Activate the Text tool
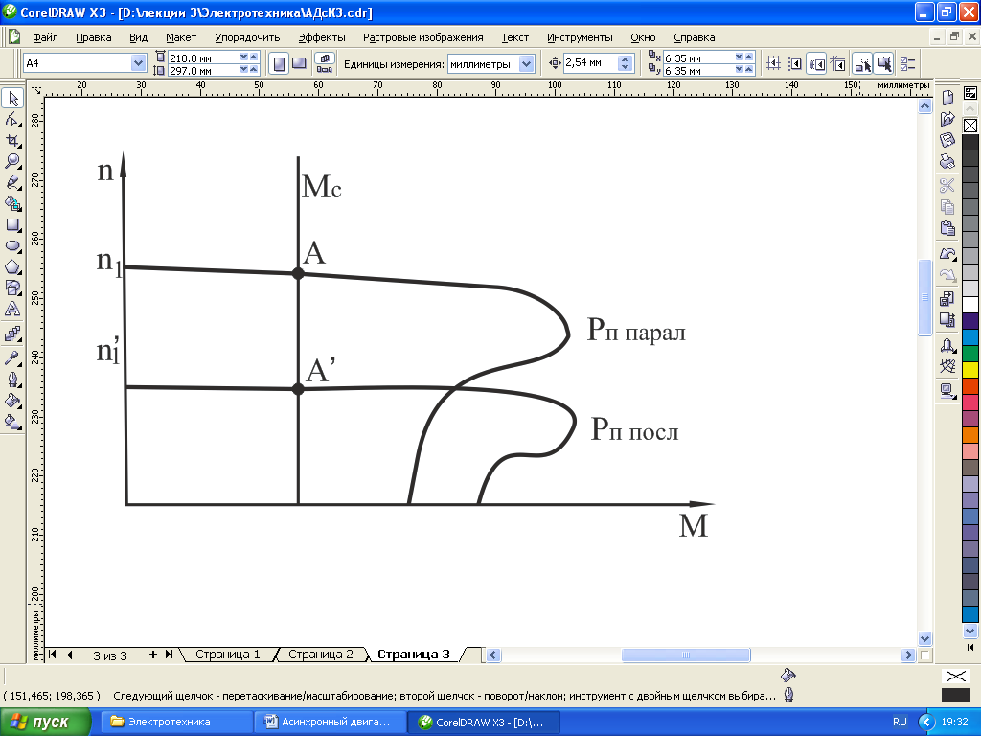Viewport: 981px width, 736px height. coord(13,310)
